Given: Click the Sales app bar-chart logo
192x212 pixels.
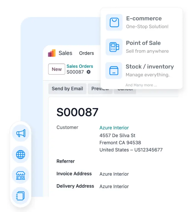Looking at the screenshot, I should point(52,53).
